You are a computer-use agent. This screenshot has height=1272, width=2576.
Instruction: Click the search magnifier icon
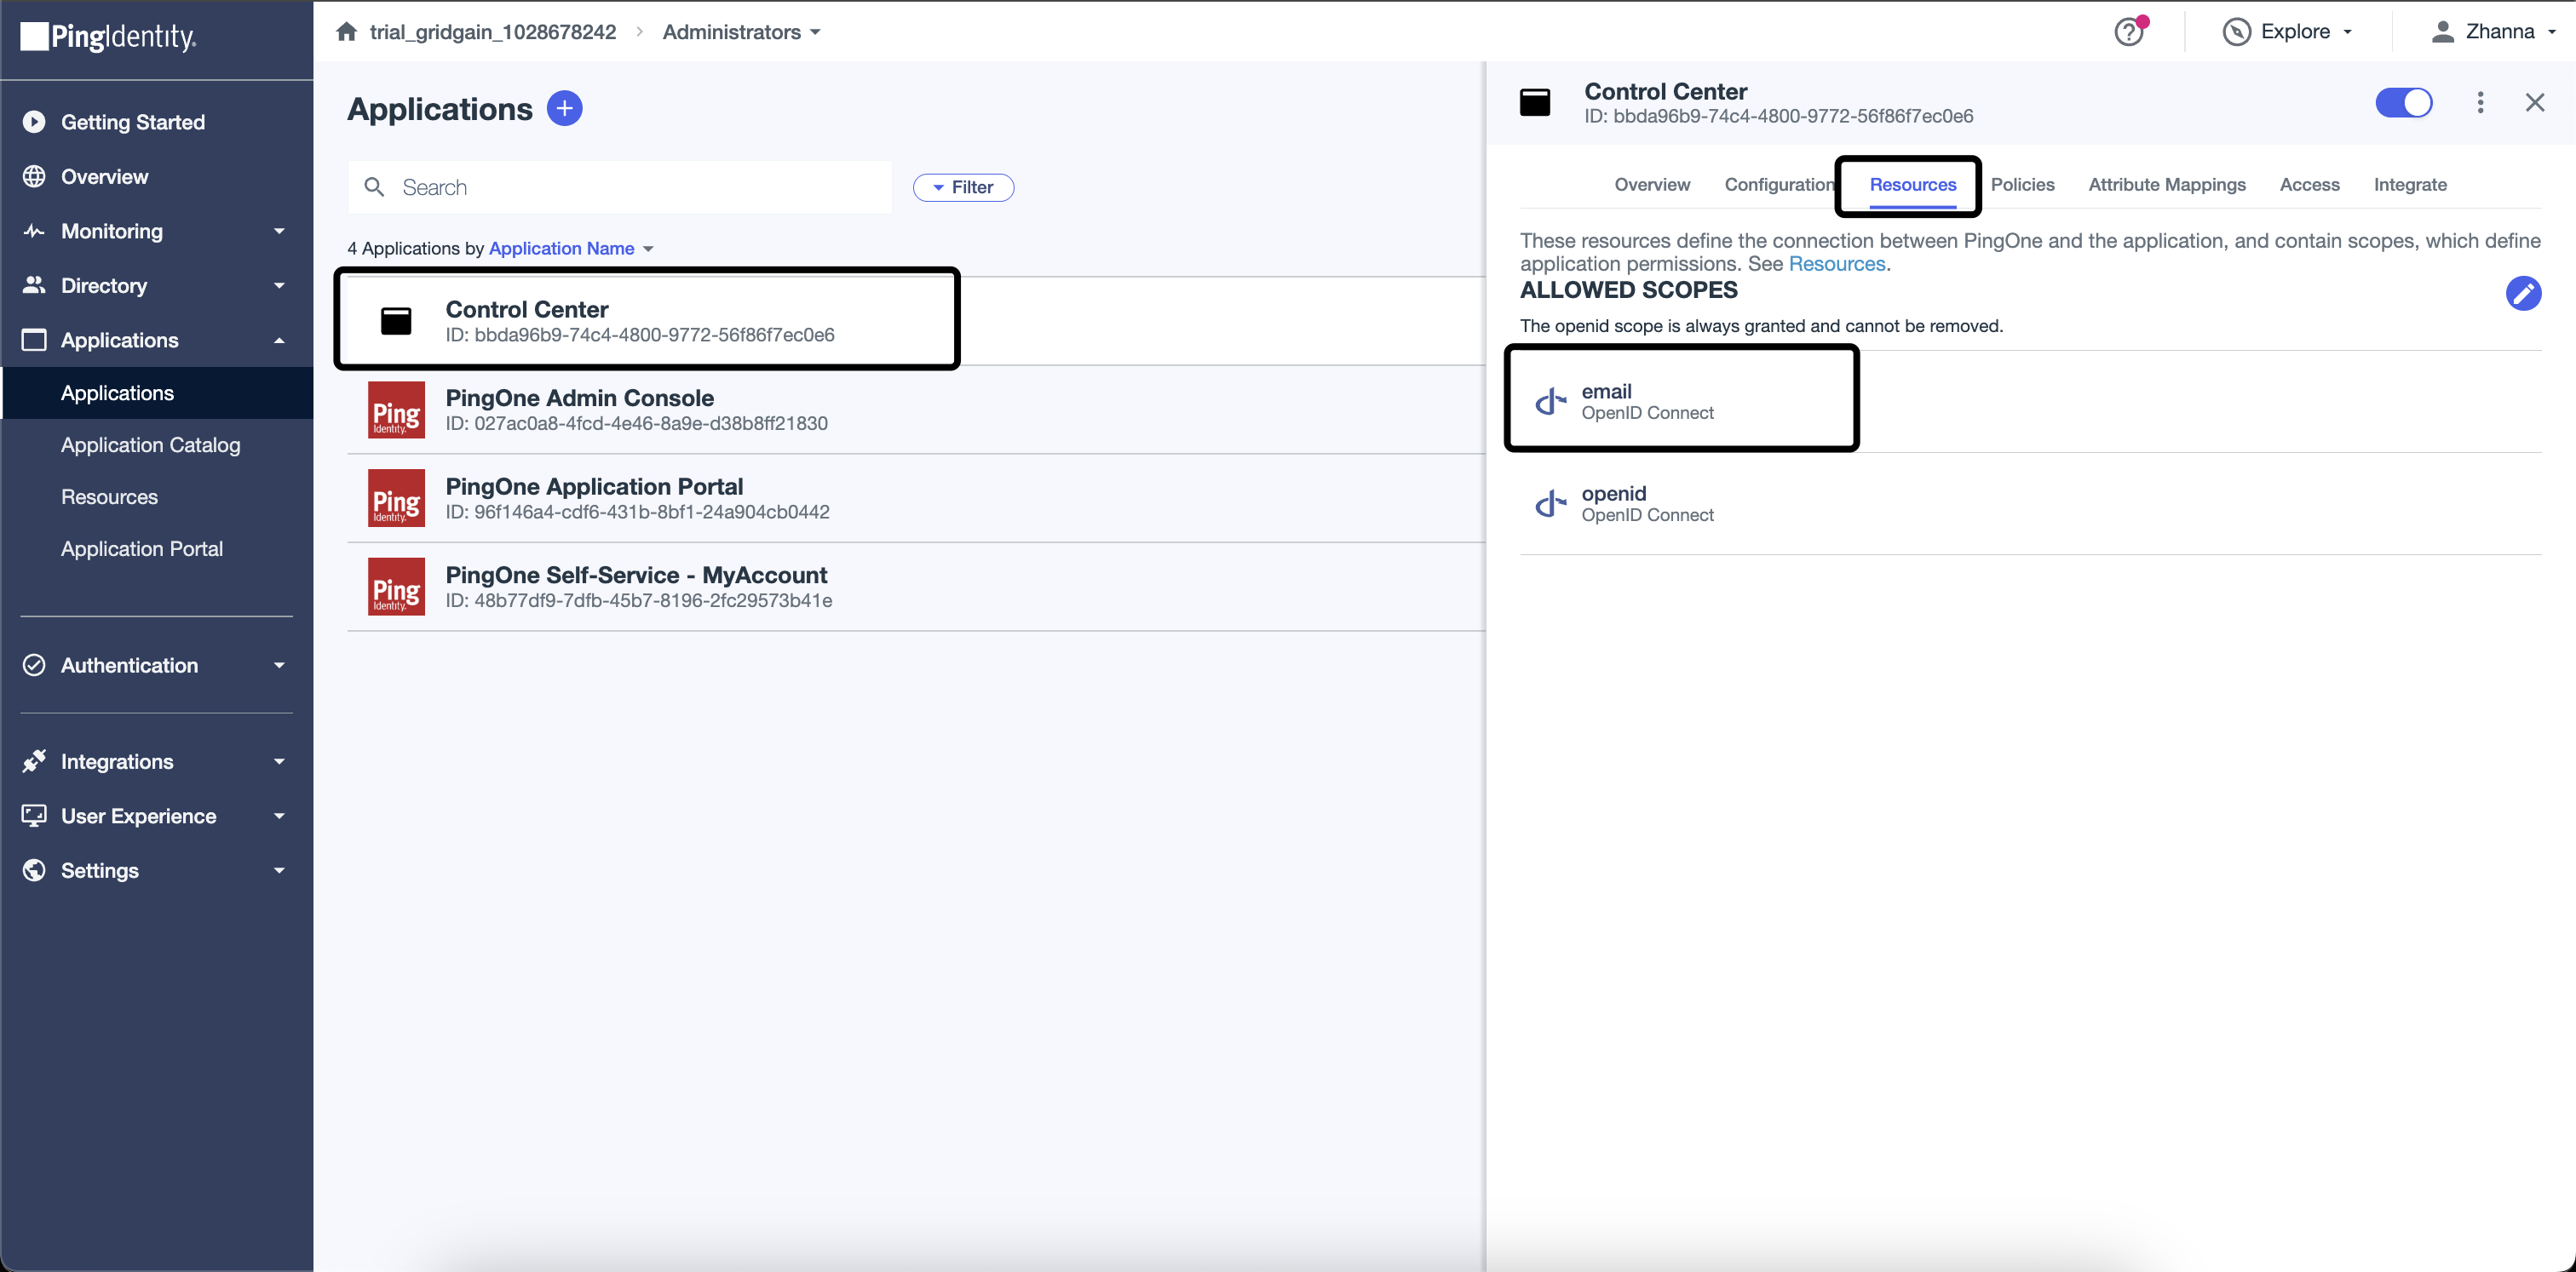374,186
